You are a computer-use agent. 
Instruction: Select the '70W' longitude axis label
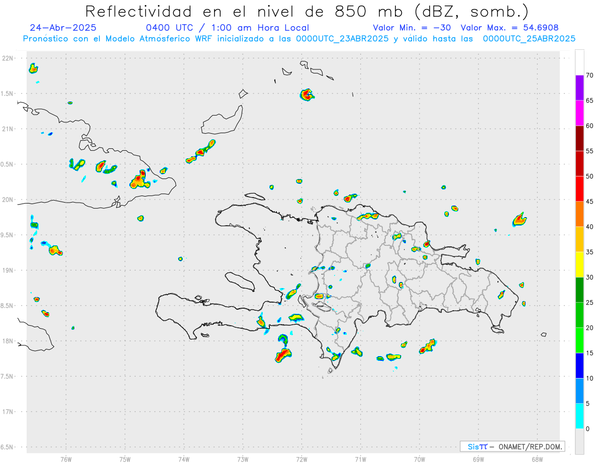coord(419,459)
